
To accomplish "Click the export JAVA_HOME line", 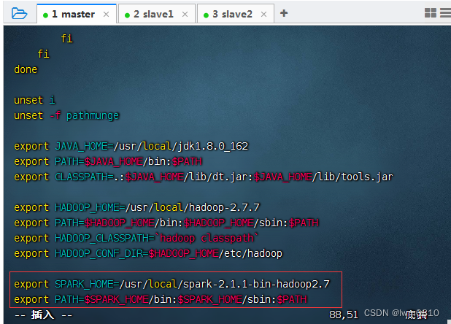I will click(x=131, y=147).
